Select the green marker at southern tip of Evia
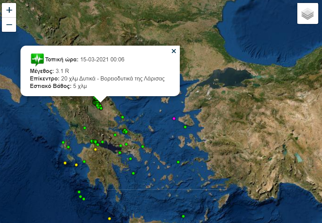Viewport: 322px width, 223px height. point(143,147)
